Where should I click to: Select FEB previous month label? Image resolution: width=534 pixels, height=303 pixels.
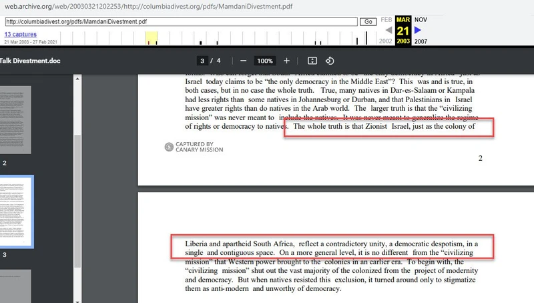click(386, 20)
